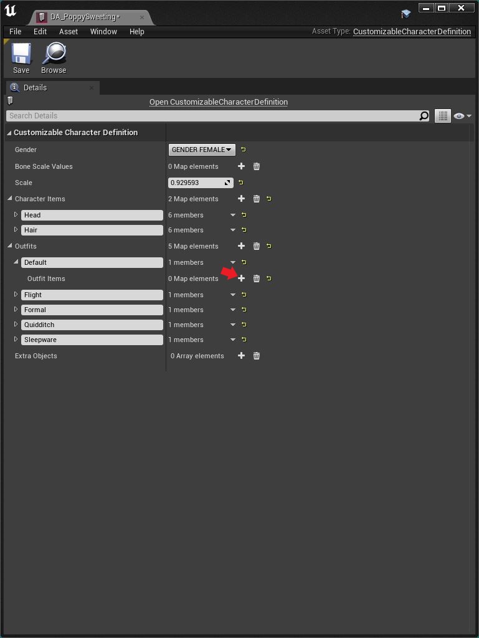Open Formal outfit options dropdown arrow
Screen dimensions: 479x638
(x=233, y=310)
